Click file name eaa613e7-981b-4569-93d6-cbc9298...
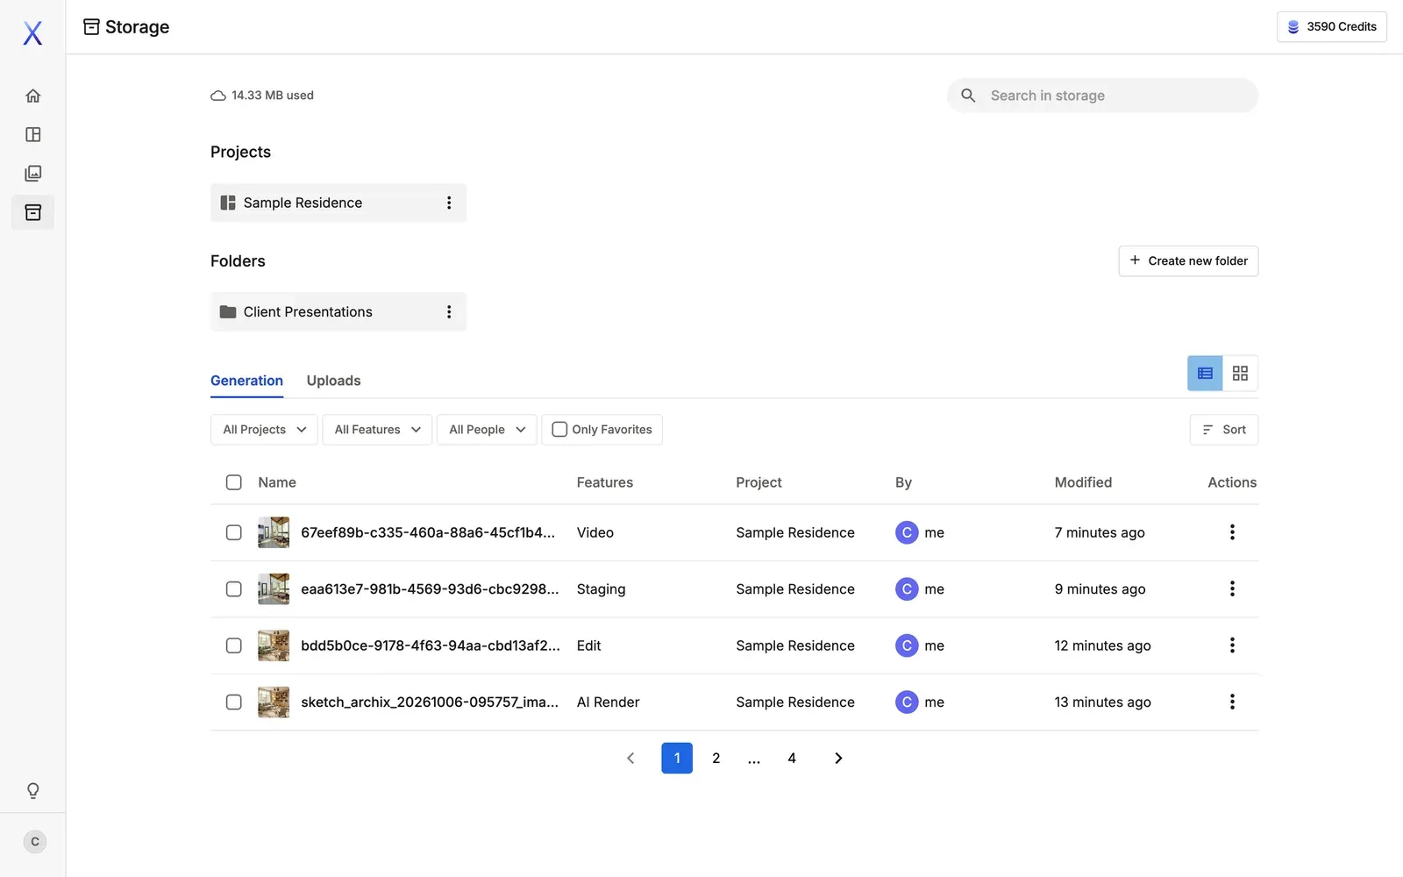Screen dimensions: 1403x877 pos(430,588)
